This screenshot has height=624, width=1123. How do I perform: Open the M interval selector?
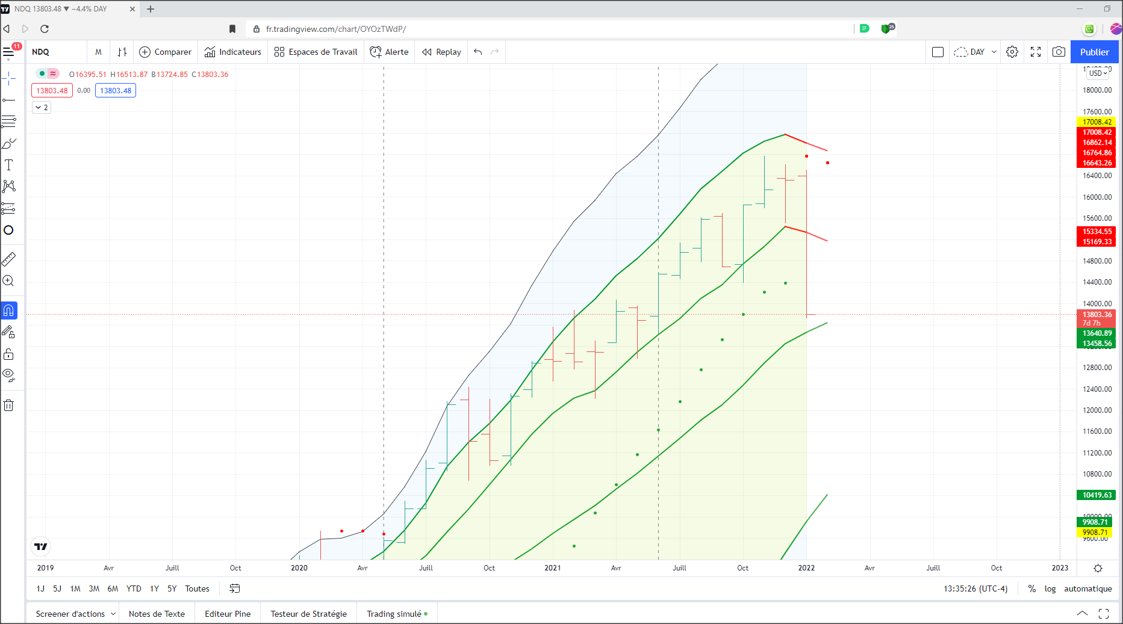click(x=98, y=52)
